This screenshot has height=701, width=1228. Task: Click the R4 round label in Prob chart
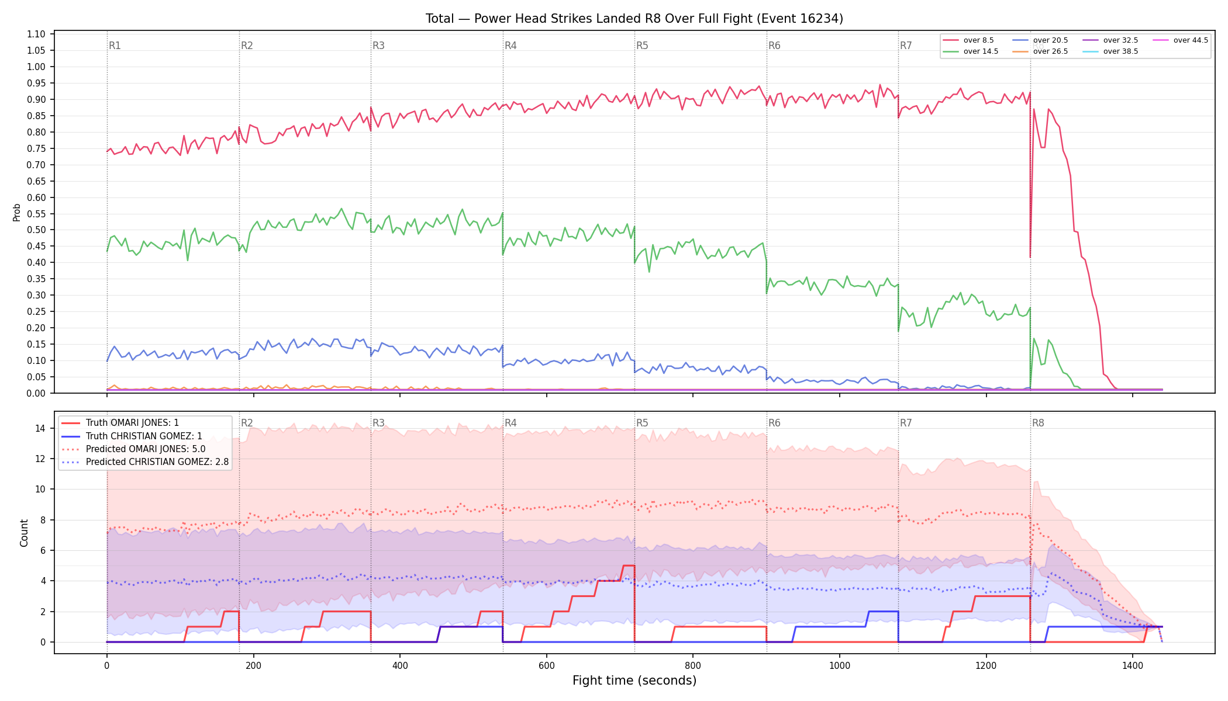[510, 46]
